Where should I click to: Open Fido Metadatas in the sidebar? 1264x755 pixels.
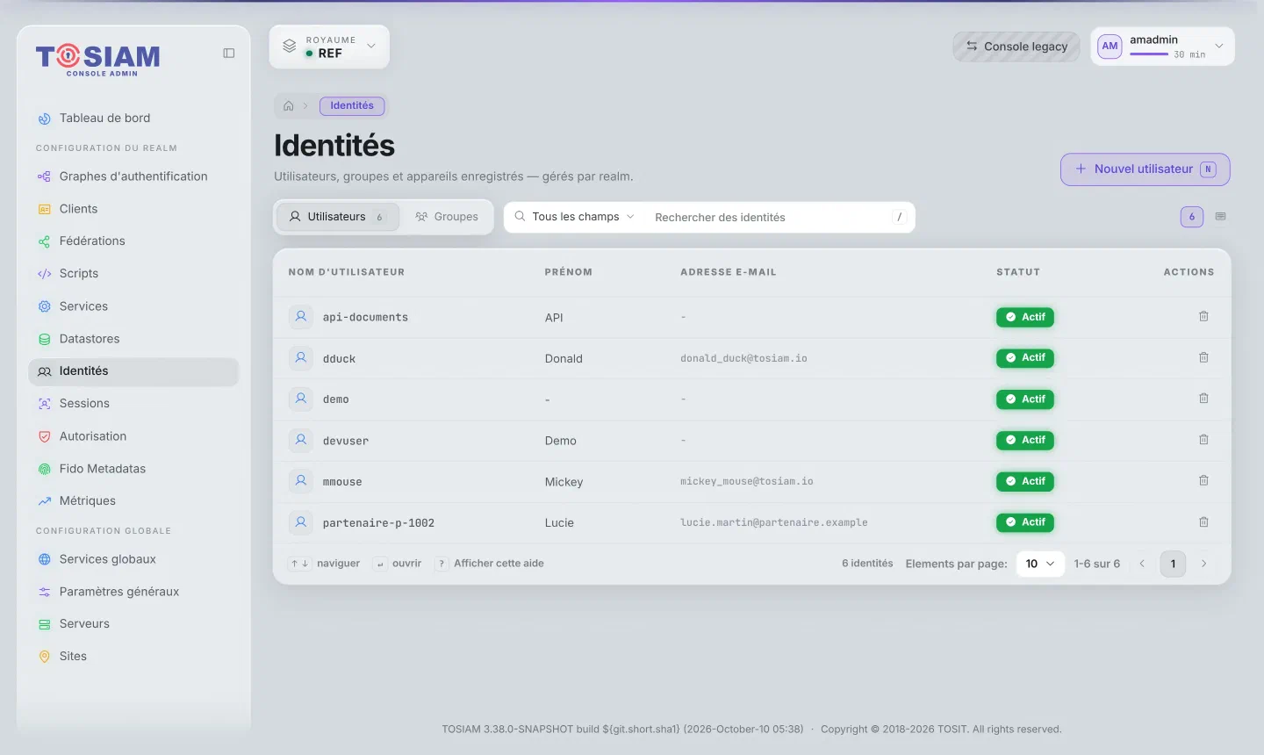click(x=133, y=469)
